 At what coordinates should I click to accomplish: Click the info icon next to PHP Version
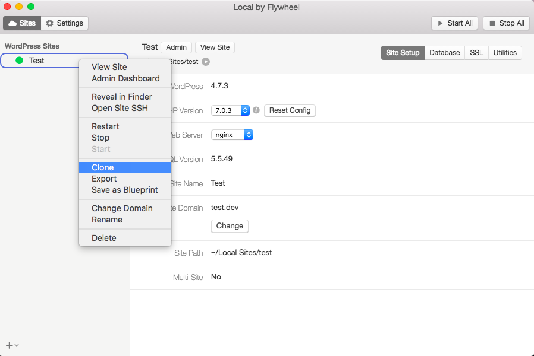pos(256,110)
